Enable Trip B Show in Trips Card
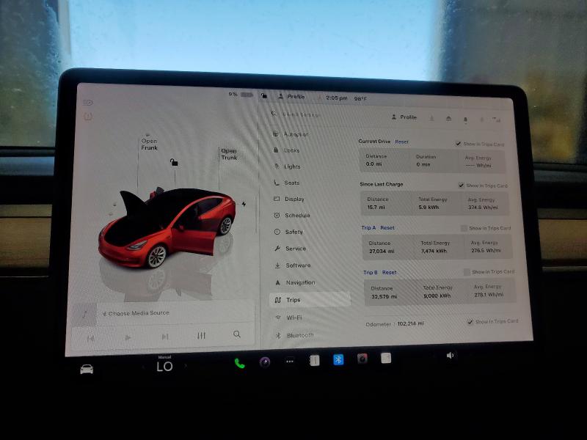This screenshot has height=440, width=587. pos(467,272)
